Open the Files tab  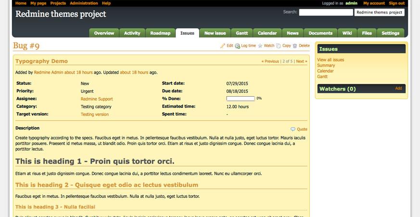point(367,33)
